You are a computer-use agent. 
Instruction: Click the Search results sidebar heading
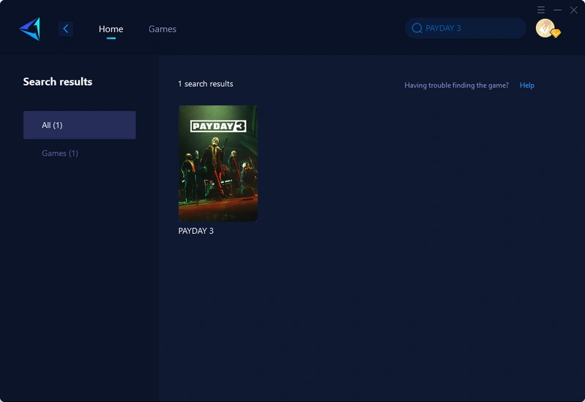[58, 82]
